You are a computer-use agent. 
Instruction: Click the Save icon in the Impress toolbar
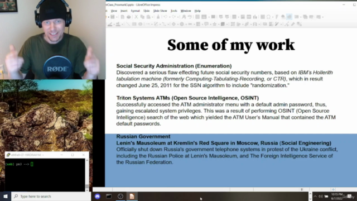tap(113, 17)
